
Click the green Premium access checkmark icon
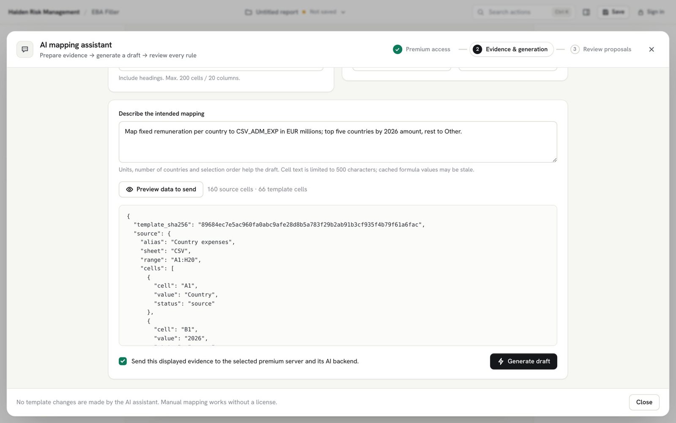(398, 49)
